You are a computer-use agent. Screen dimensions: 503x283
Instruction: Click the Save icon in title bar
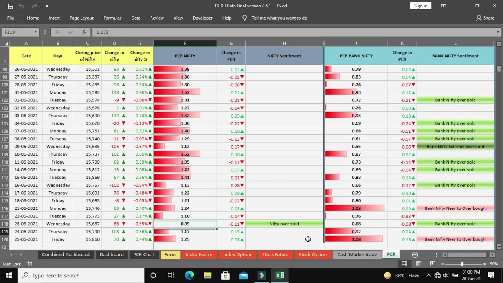pyautogui.click(x=11, y=6)
